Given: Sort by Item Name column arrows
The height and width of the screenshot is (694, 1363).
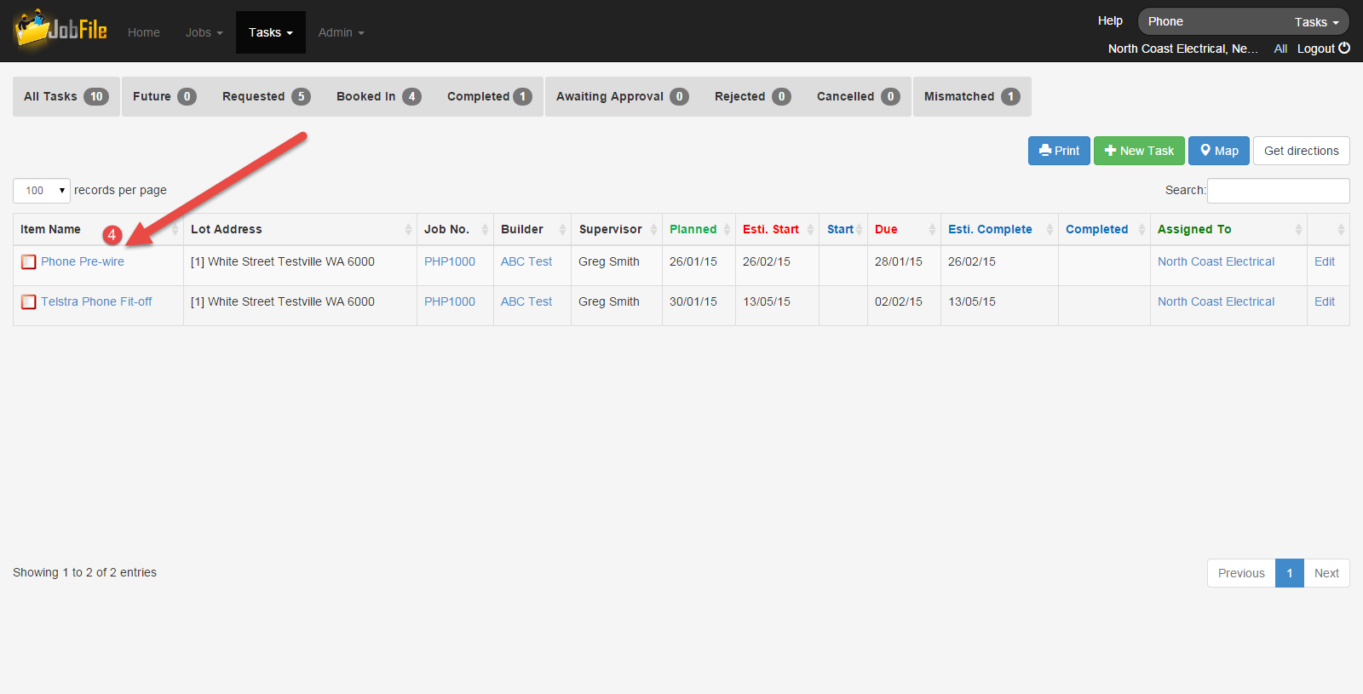Looking at the screenshot, I should [175, 229].
